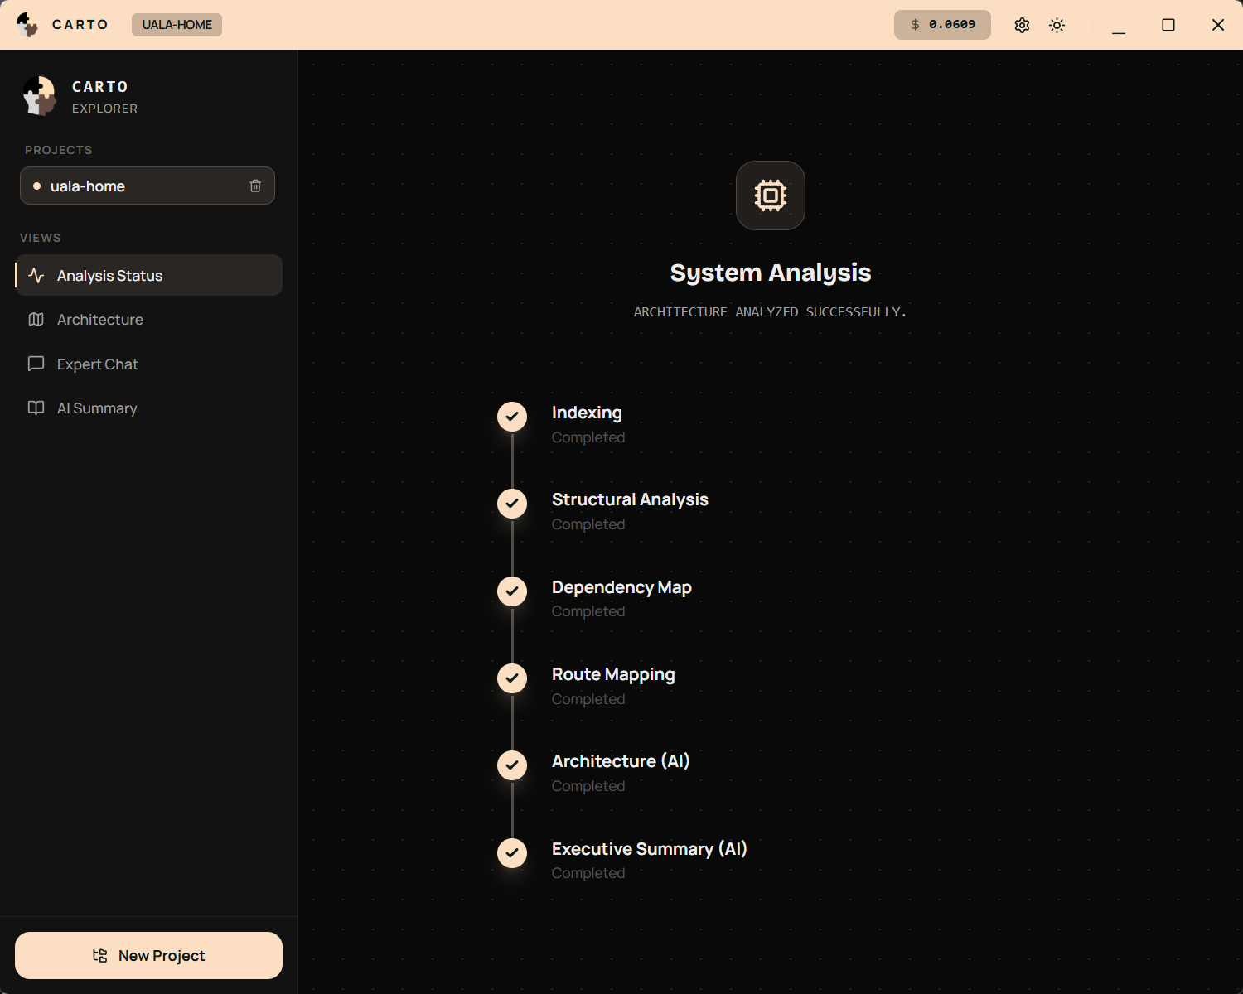The width and height of the screenshot is (1243, 994).
Task: Click the AI Summary book icon
Action: (36, 408)
